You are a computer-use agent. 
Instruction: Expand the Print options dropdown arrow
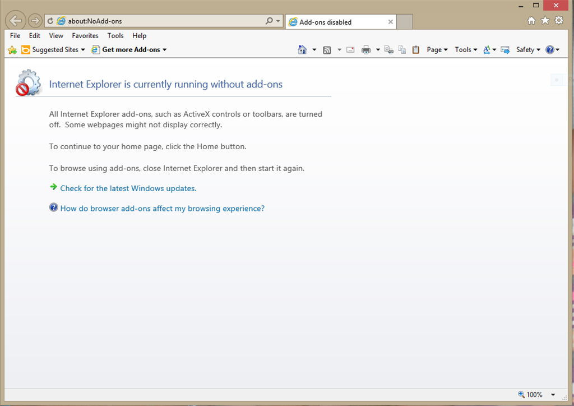click(378, 50)
